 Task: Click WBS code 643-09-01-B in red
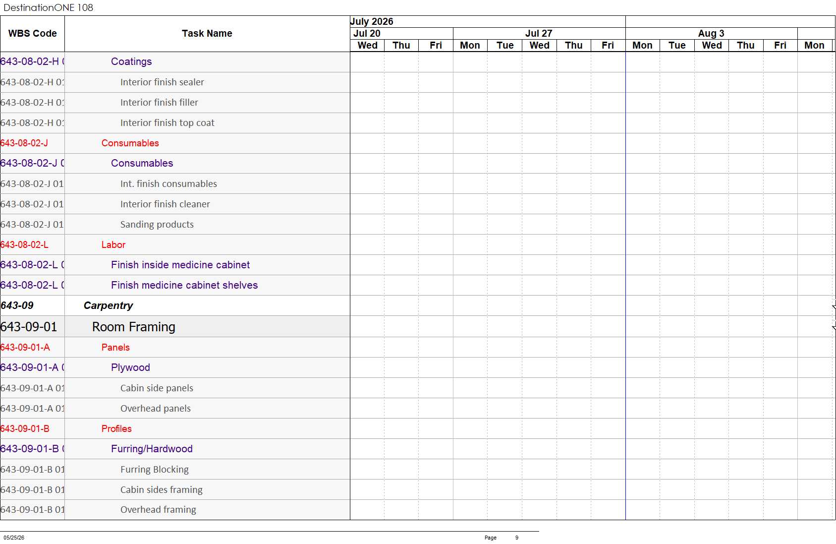click(25, 429)
